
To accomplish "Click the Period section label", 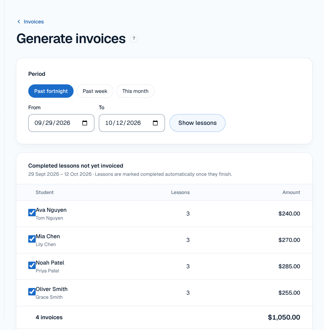I will click(37, 74).
